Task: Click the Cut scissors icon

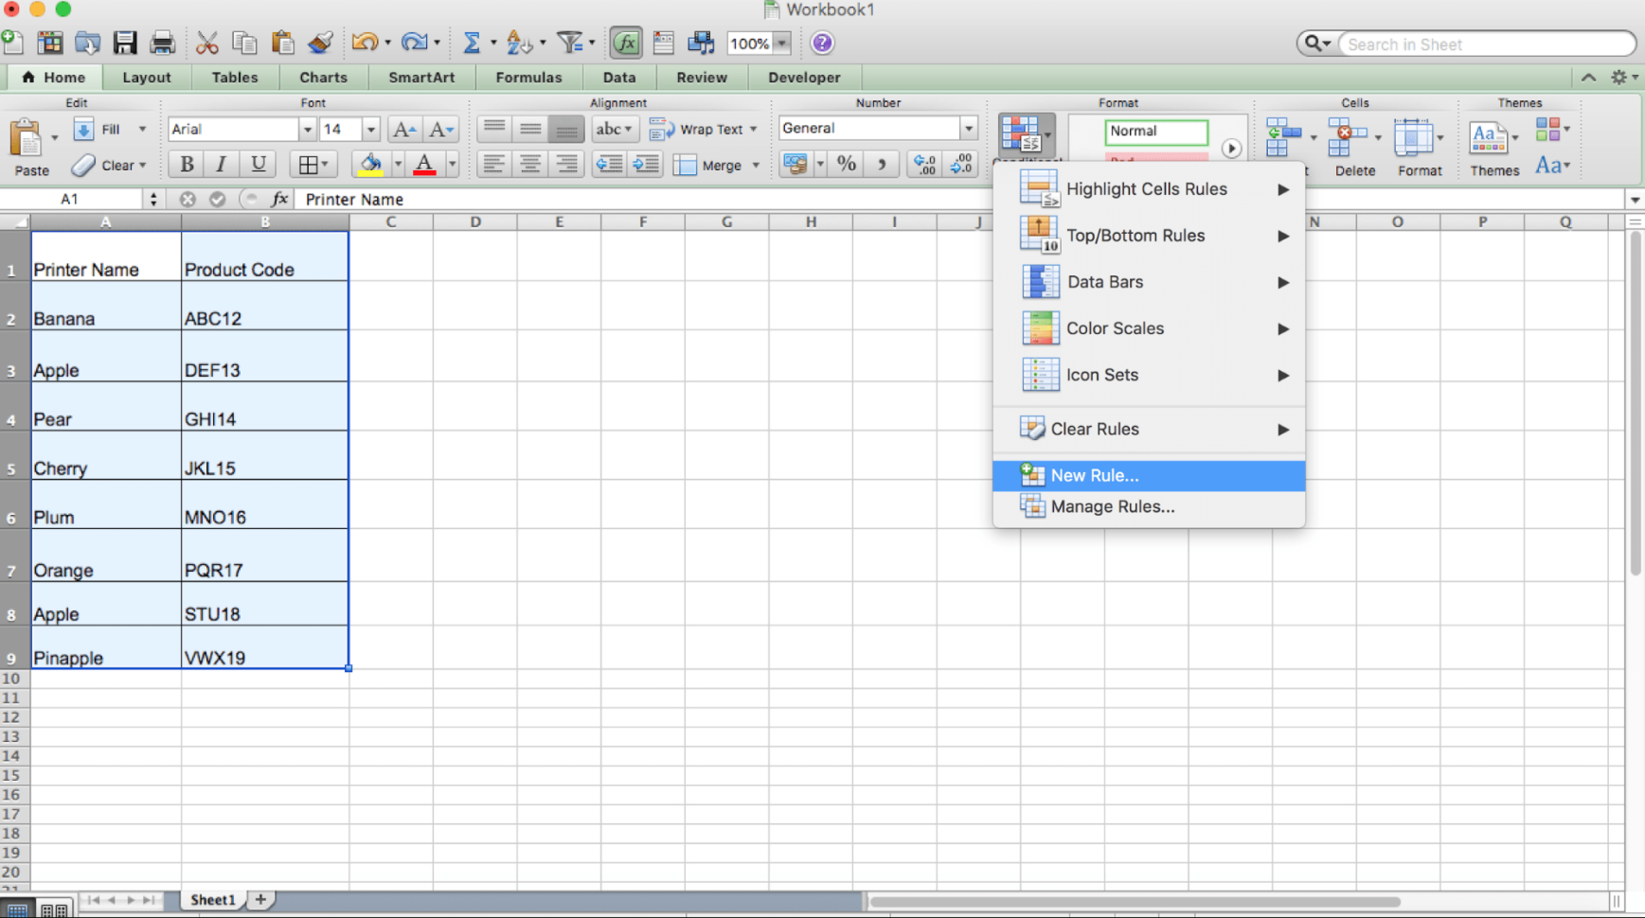Action: [206, 43]
